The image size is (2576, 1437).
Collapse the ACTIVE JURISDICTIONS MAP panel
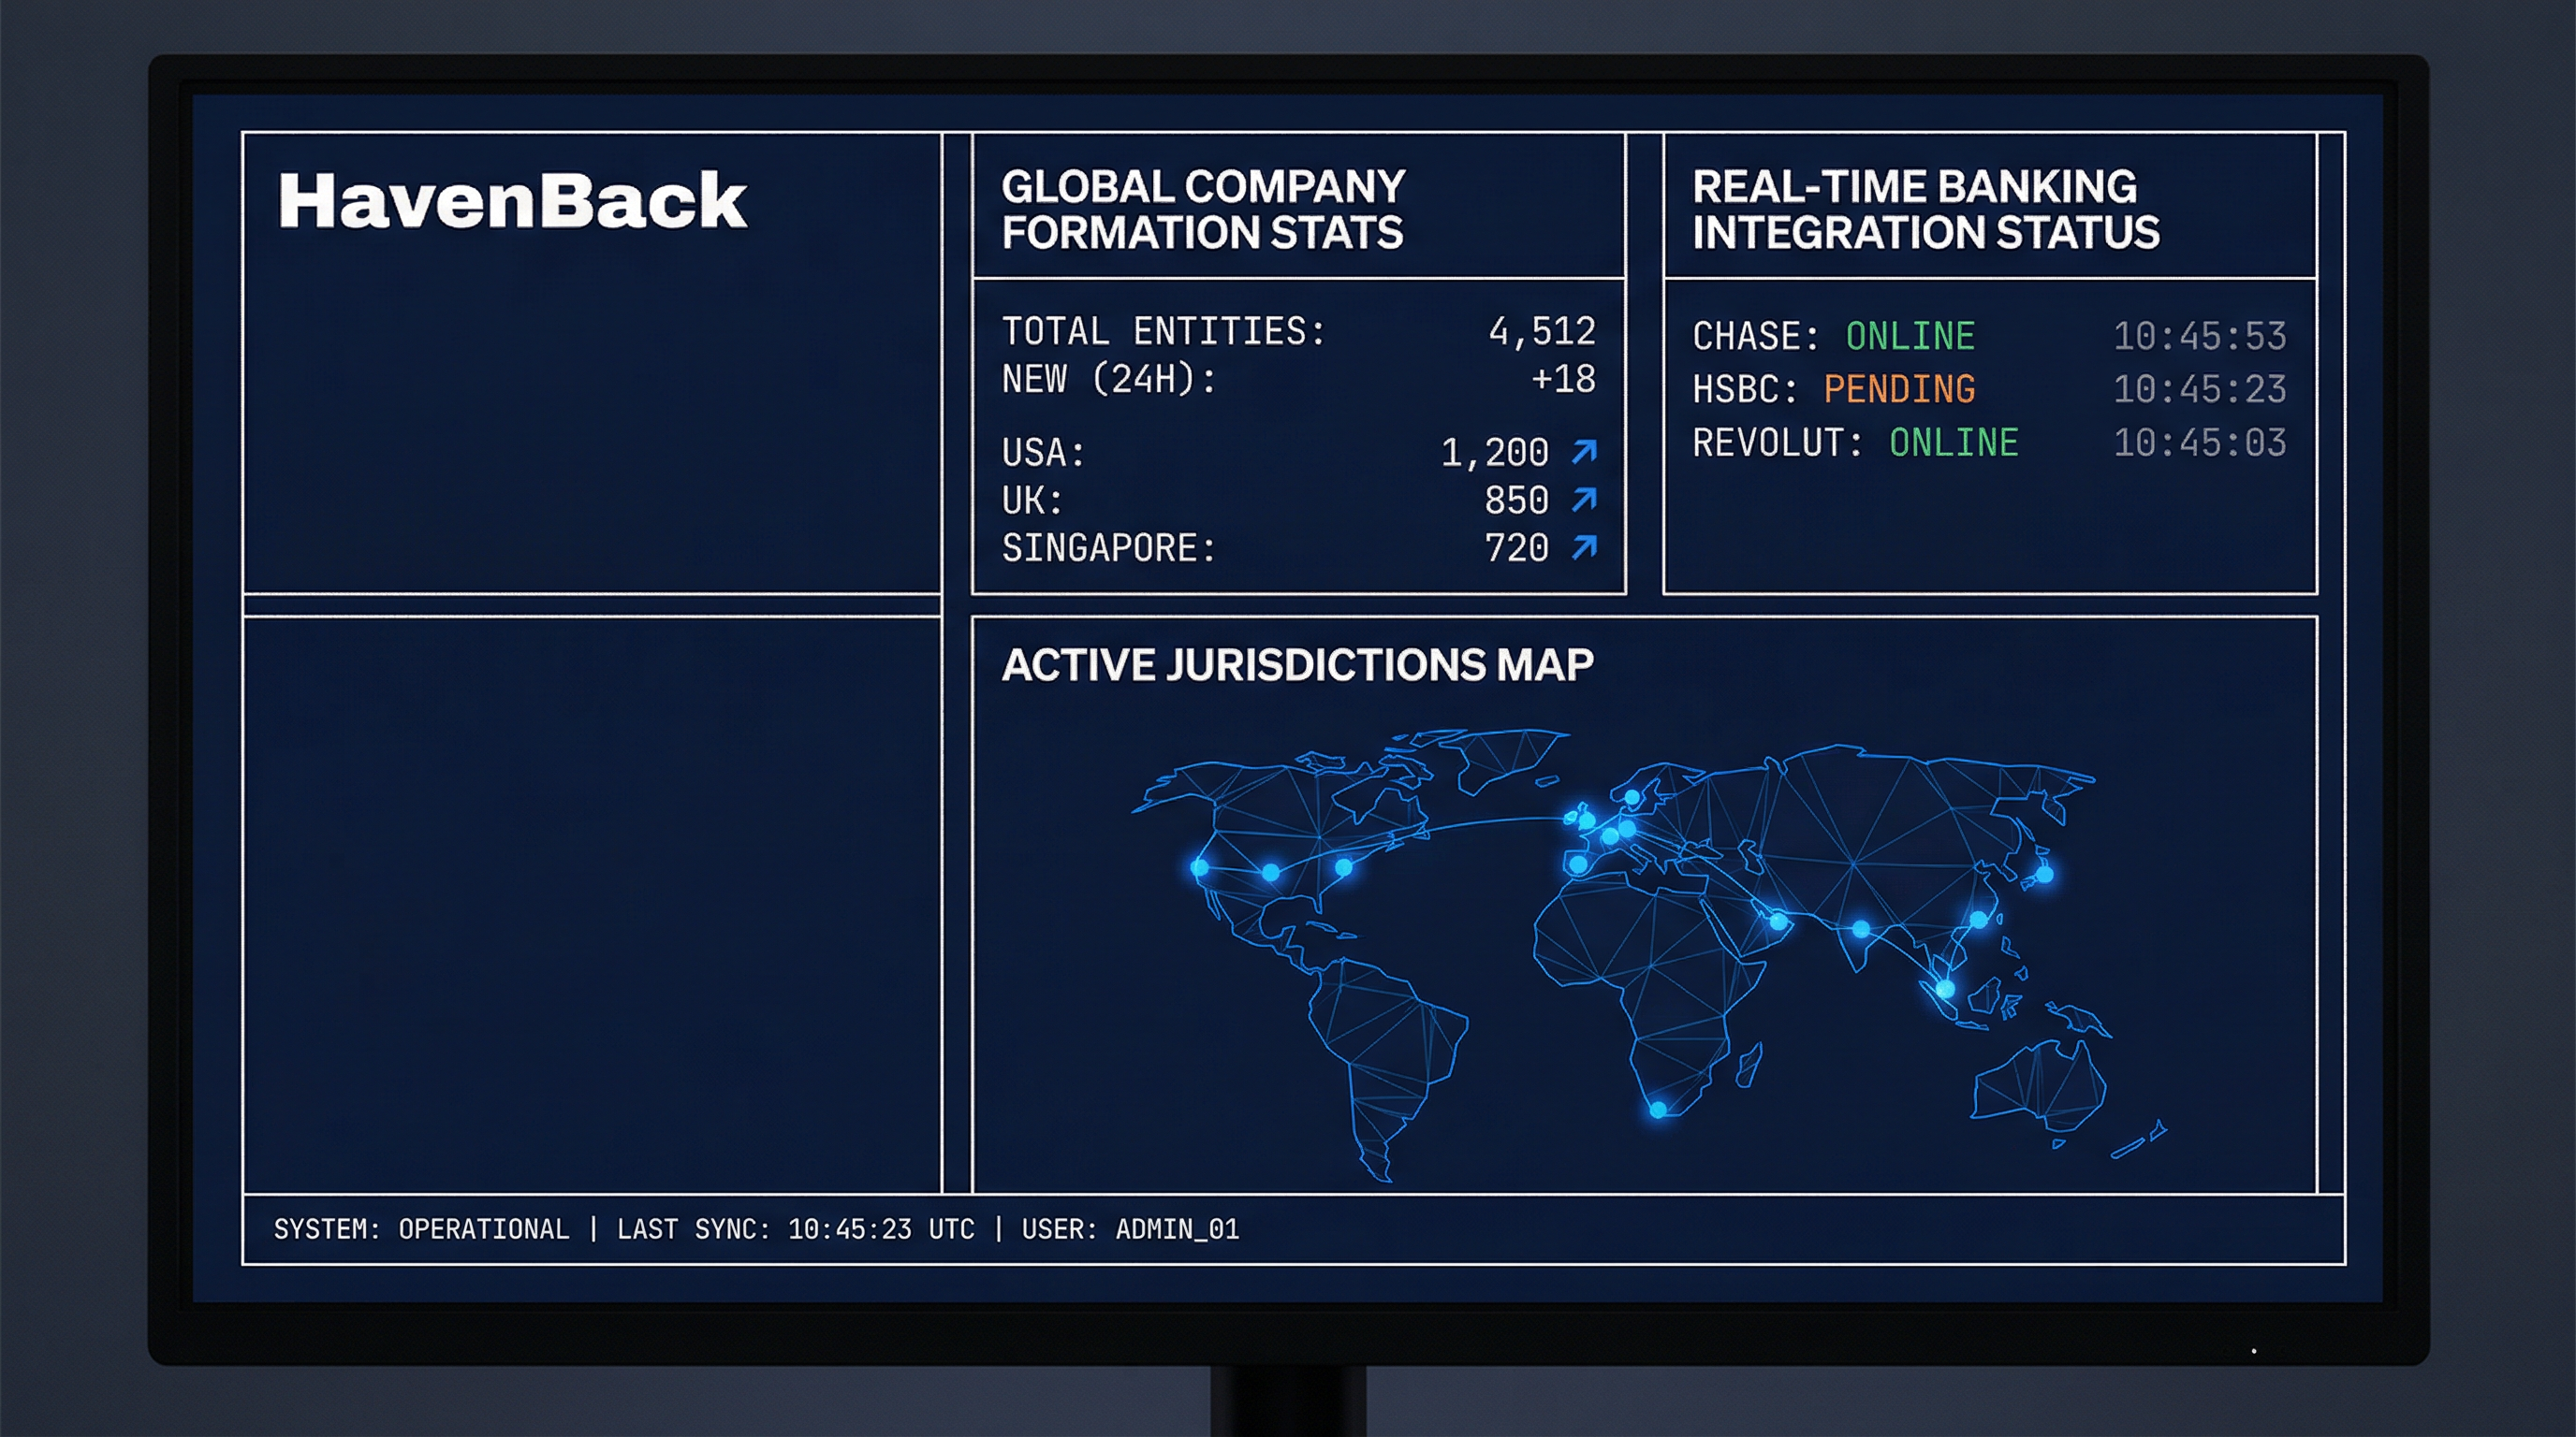(x=1298, y=661)
